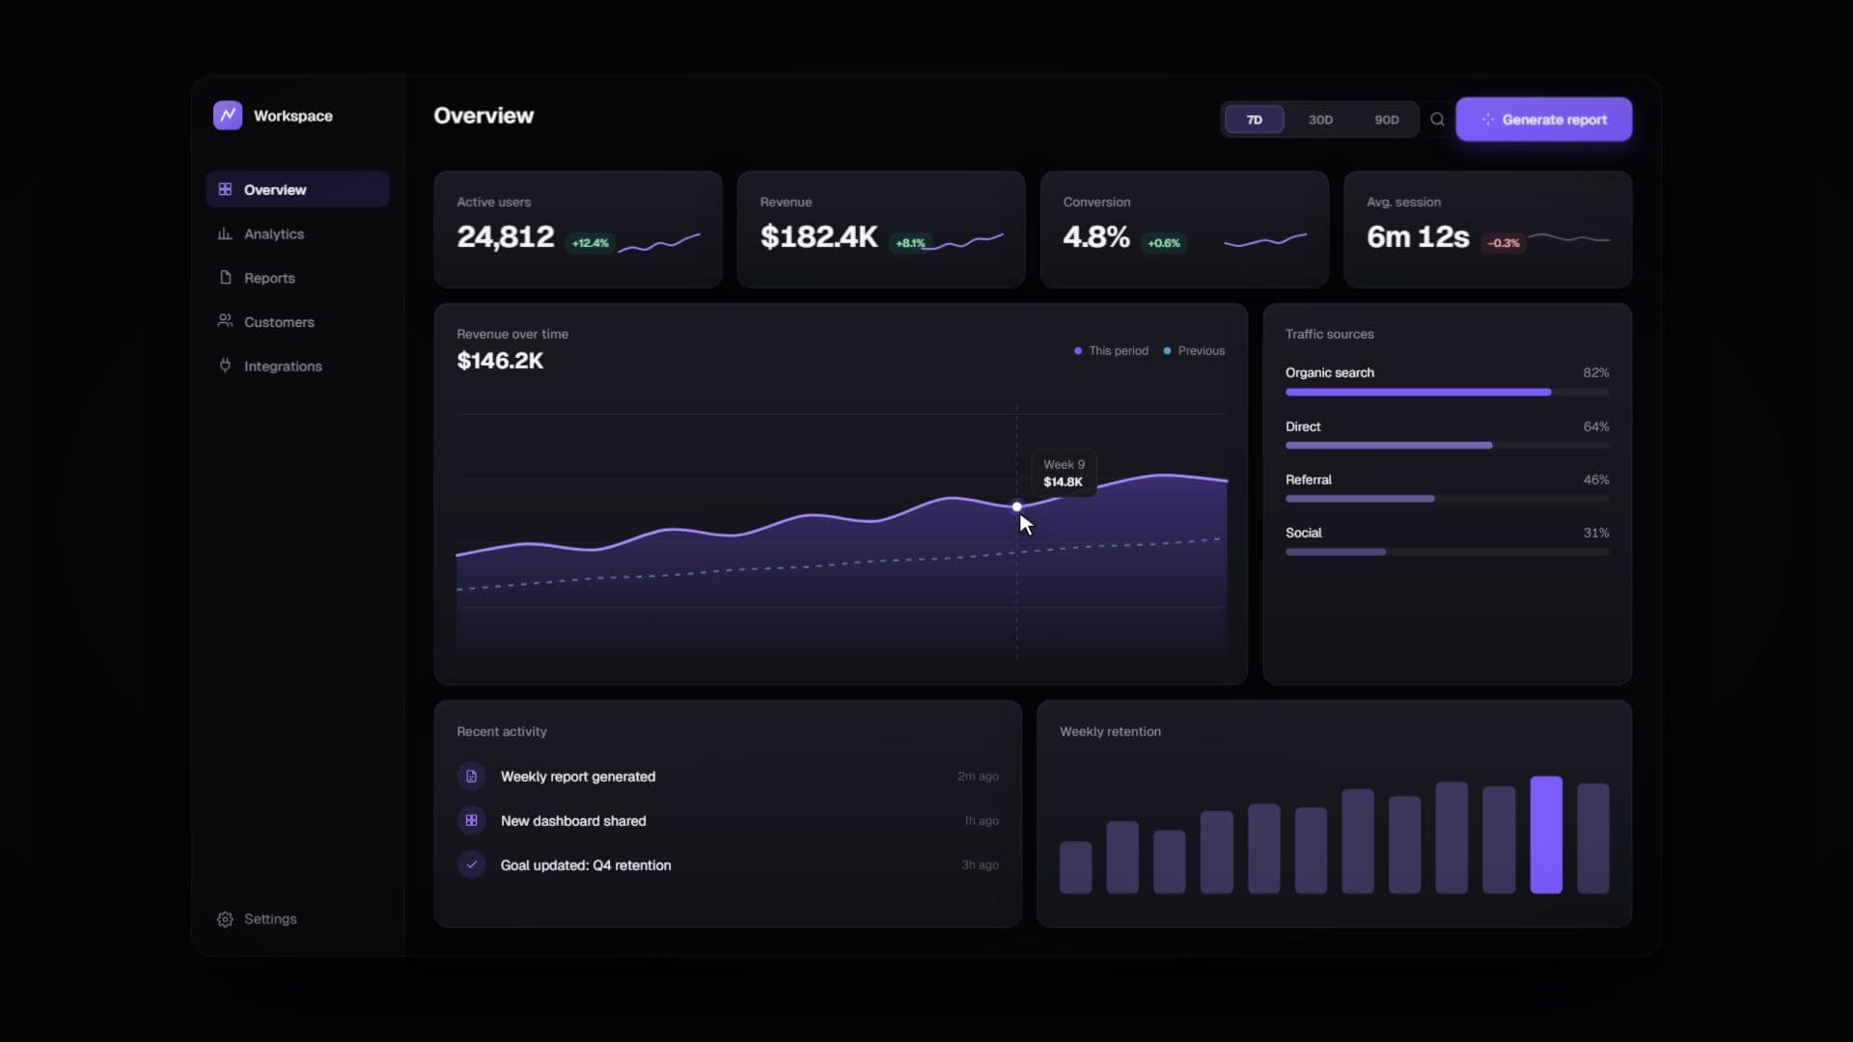
Task: Click the Week 9 $14.8K tooltip
Action: [x=1064, y=473]
